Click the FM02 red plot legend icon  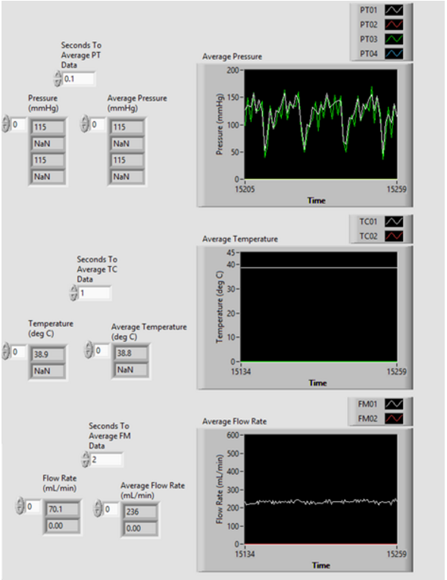394,419
